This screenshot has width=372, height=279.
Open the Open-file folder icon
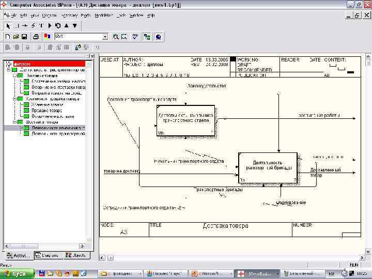16,37
